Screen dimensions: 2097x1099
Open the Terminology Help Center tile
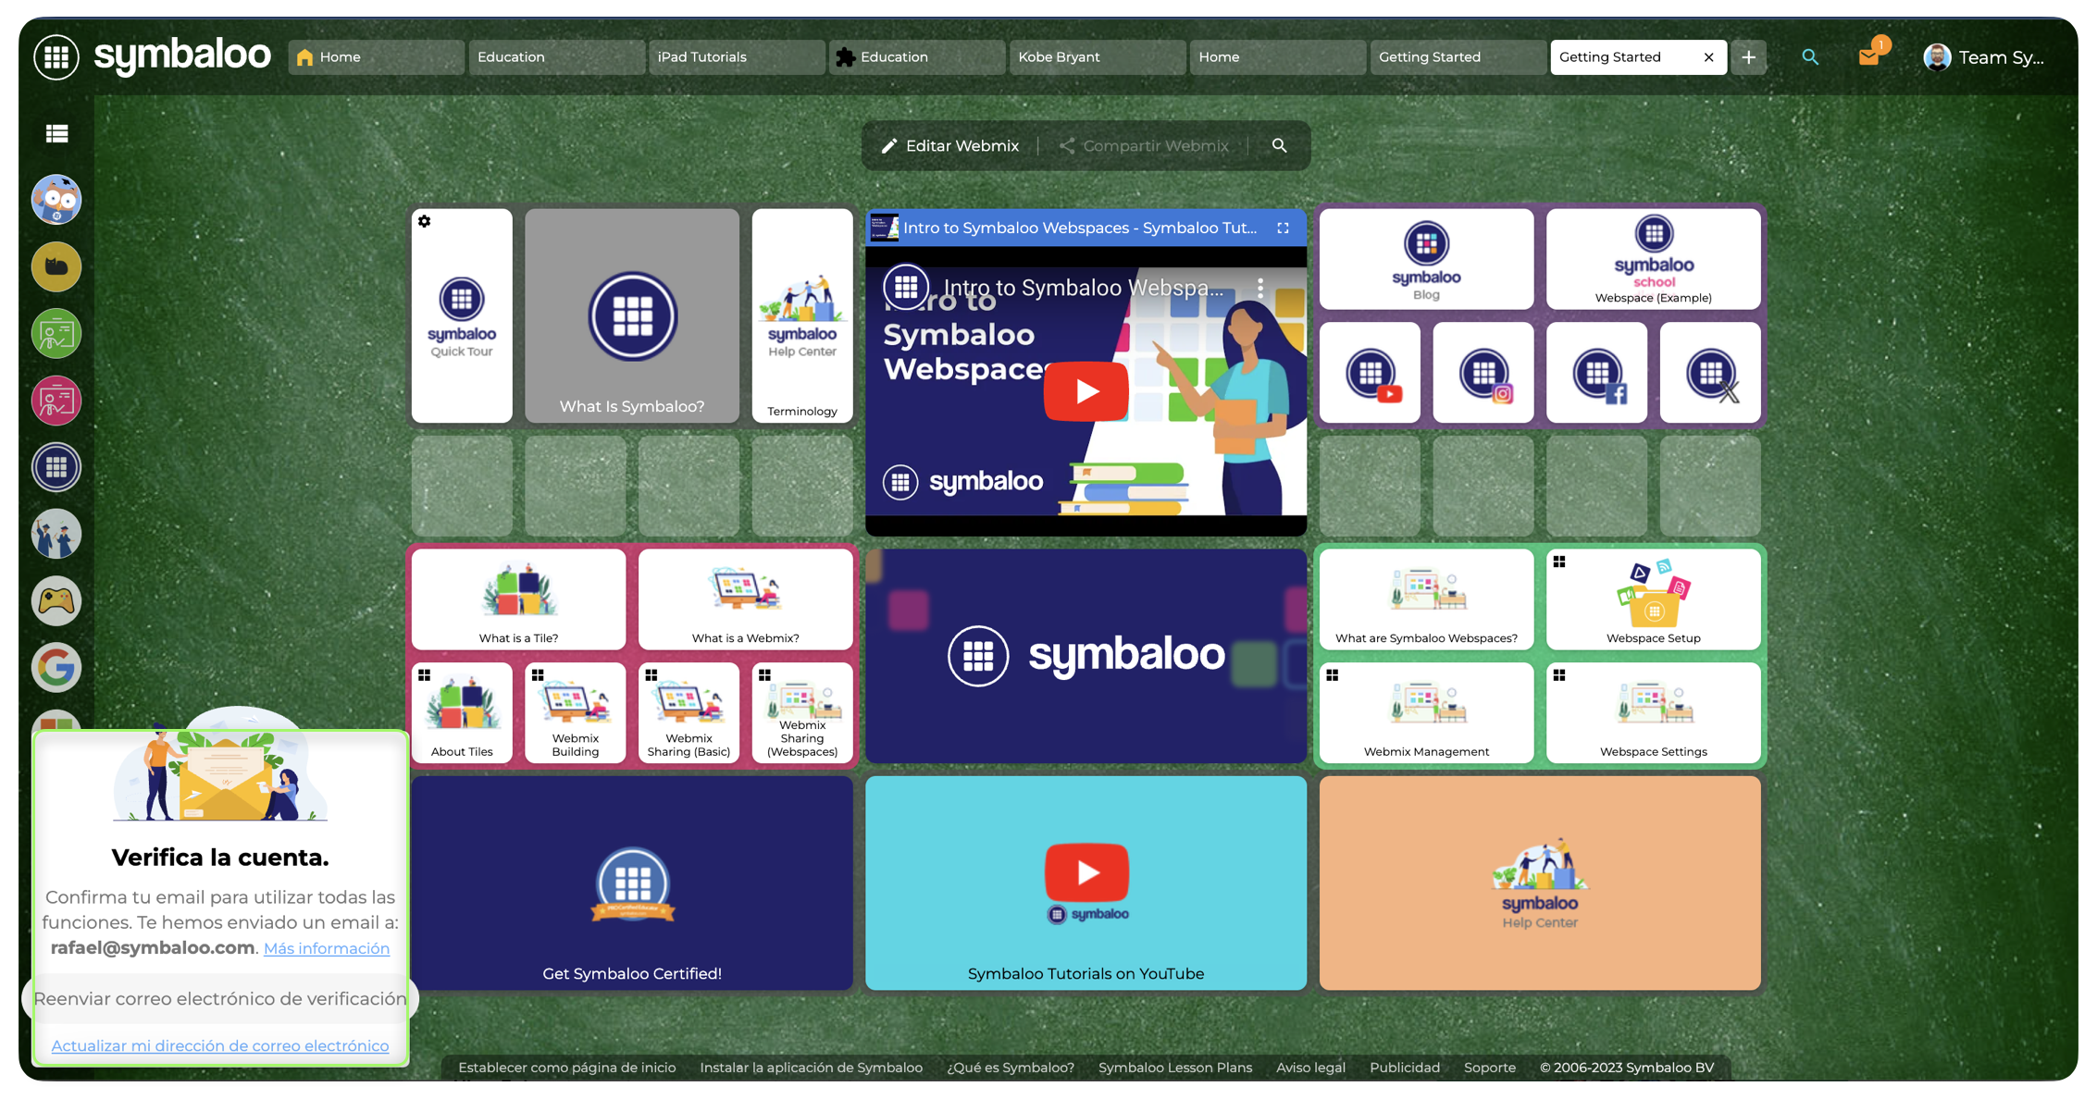tap(802, 316)
